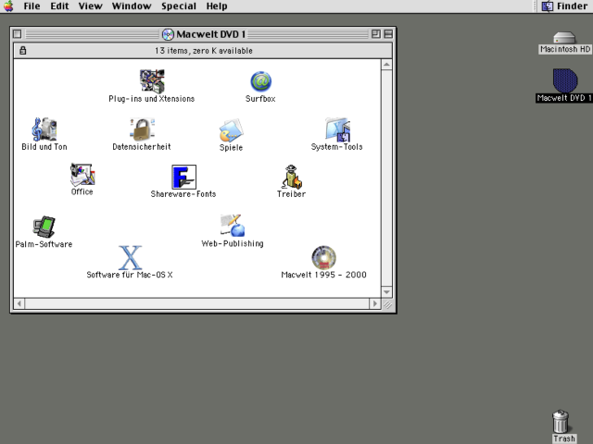Select the Palm-Software icon
This screenshot has width=593, height=444.
[x=44, y=227]
